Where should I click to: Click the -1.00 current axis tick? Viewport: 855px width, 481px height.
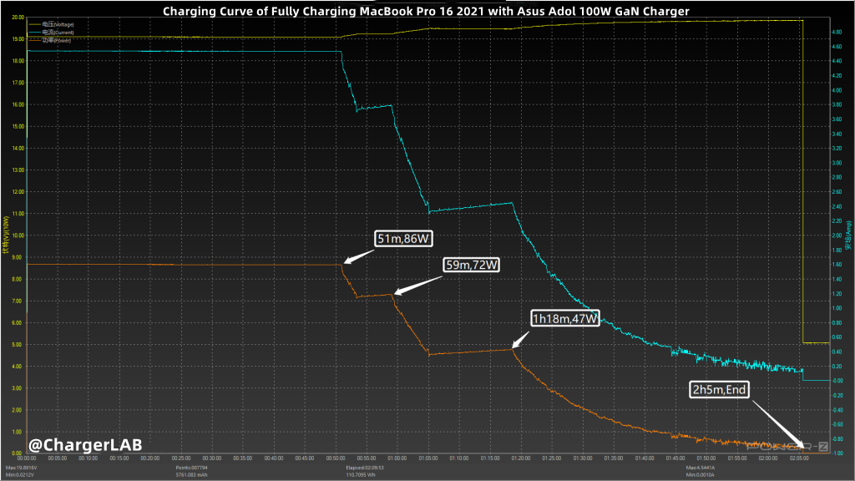836,453
